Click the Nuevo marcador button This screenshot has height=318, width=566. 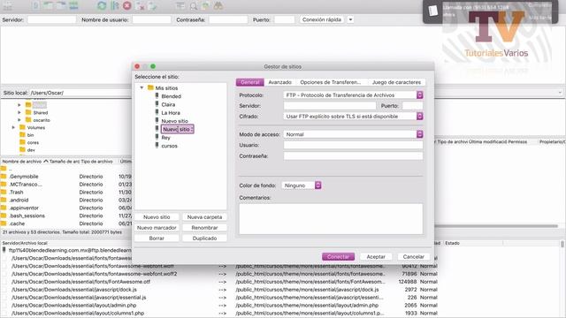click(x=157, y=228)
